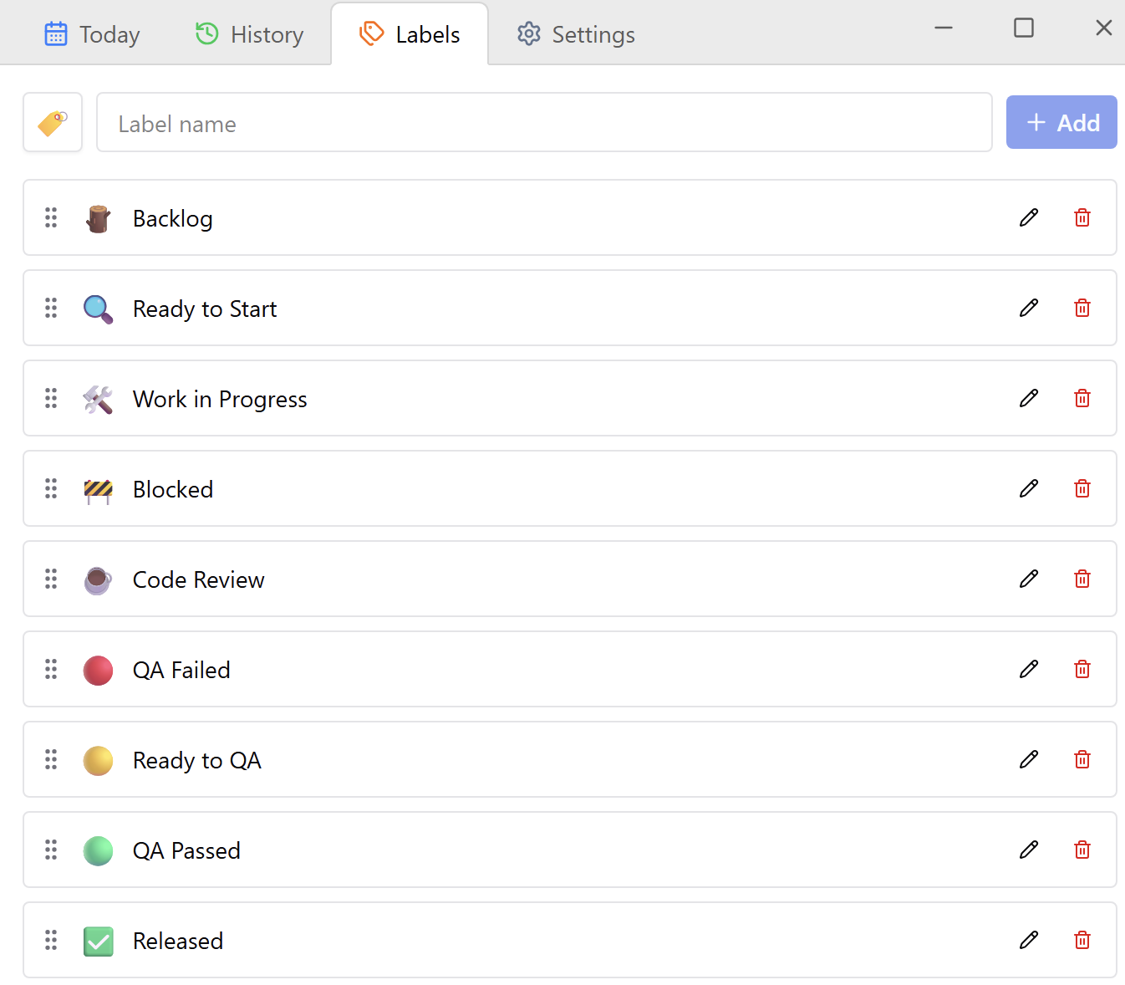
Task: Switch to the Today tab
Action: (92, 33)
